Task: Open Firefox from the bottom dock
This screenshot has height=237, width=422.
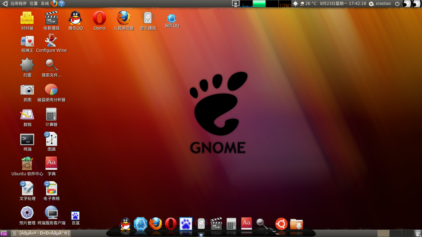Action: tap(156, 224)
